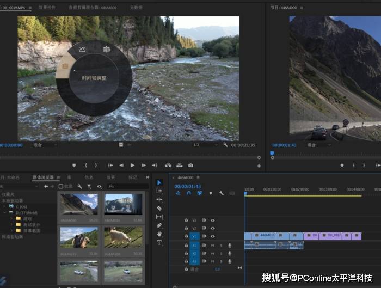This screenshot has height=288, width=381.
Task: Mark Out point in Source monitor
Action: click(96, 166)
